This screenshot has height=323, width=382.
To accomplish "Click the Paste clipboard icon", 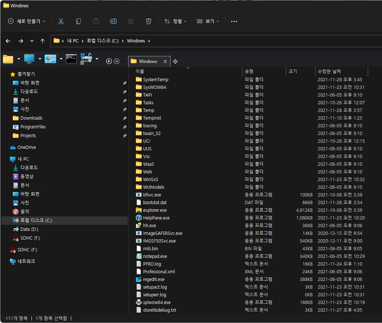I will pyautogui.click(x=96, y=21).
